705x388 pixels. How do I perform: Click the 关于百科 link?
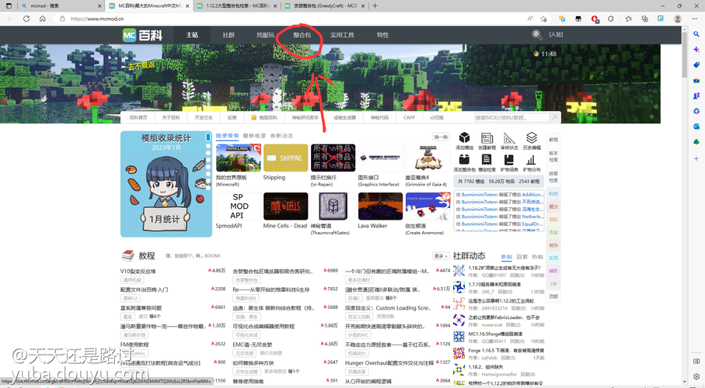click(171, 118)
